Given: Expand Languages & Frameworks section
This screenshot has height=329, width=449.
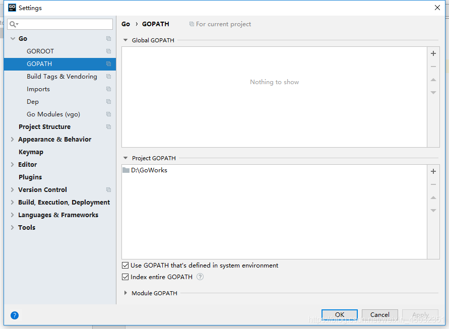Looking at the screenshot, I should coord(12,215).
